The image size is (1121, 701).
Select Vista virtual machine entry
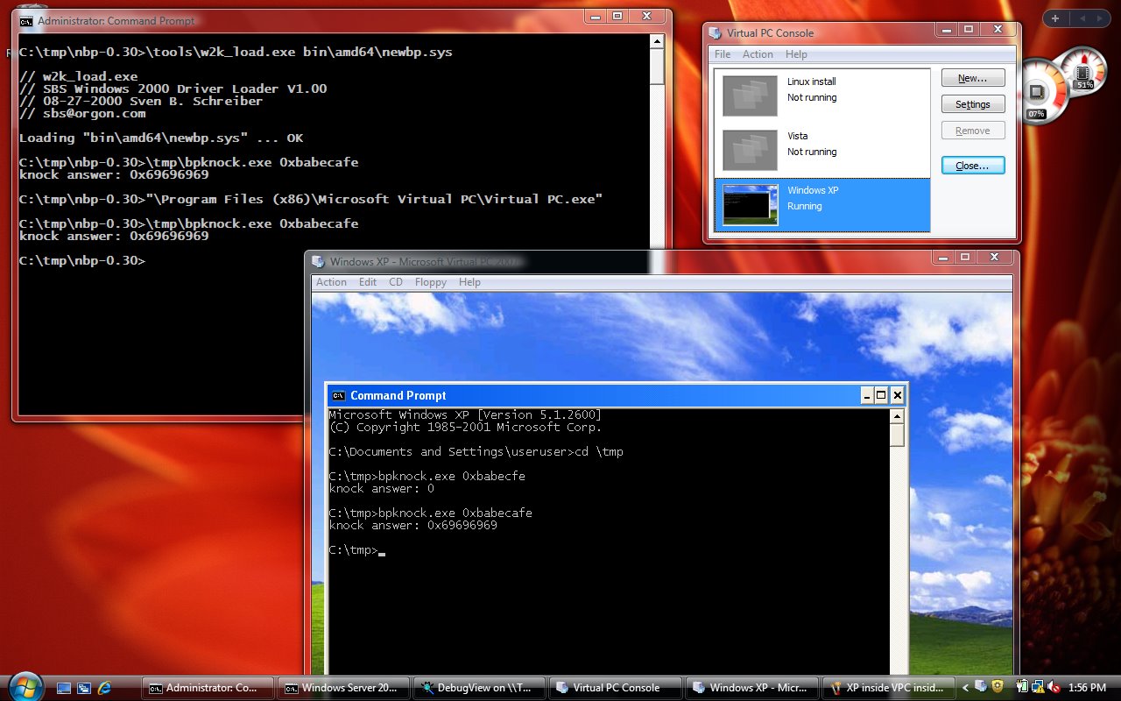click(x=821, y=151)
